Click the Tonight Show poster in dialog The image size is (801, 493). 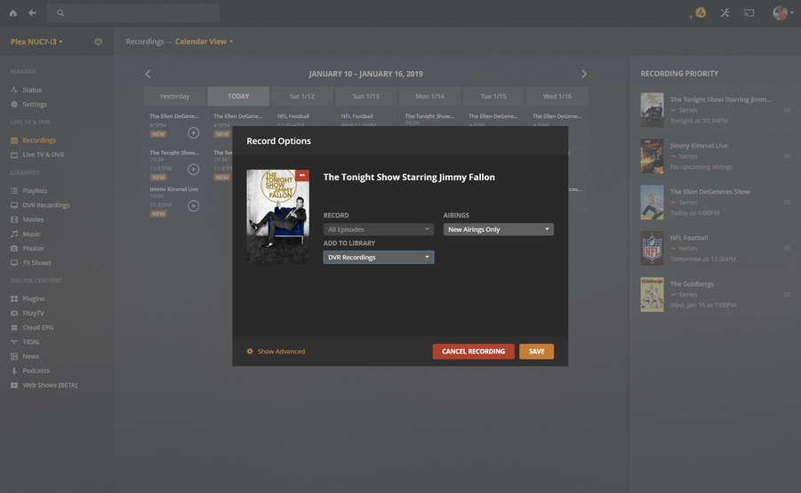[278, 217]
